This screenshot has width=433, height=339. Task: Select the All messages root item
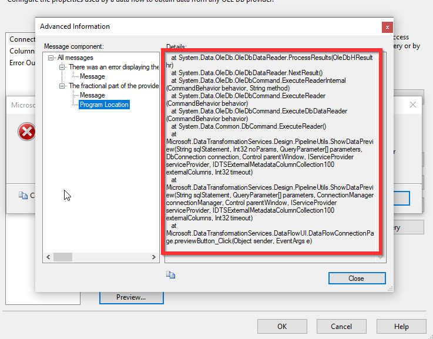coord(75,58)
